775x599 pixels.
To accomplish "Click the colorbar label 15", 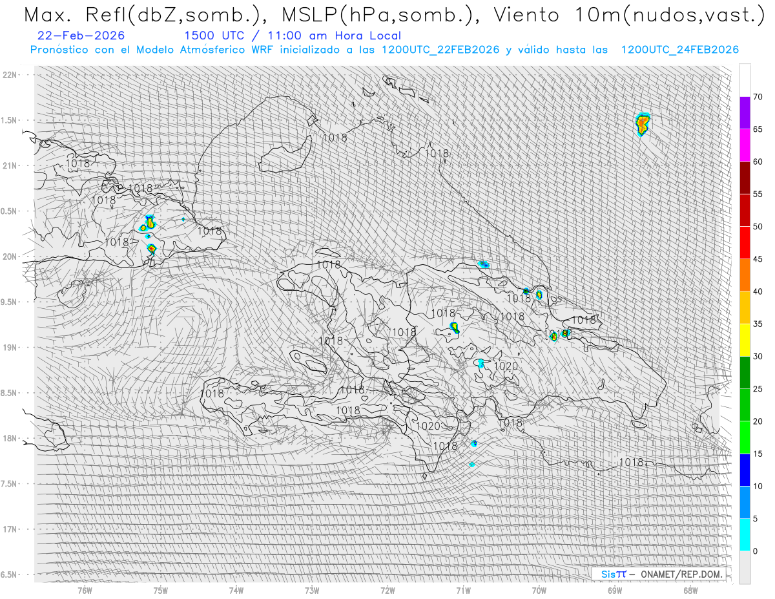I will point(758,454).
